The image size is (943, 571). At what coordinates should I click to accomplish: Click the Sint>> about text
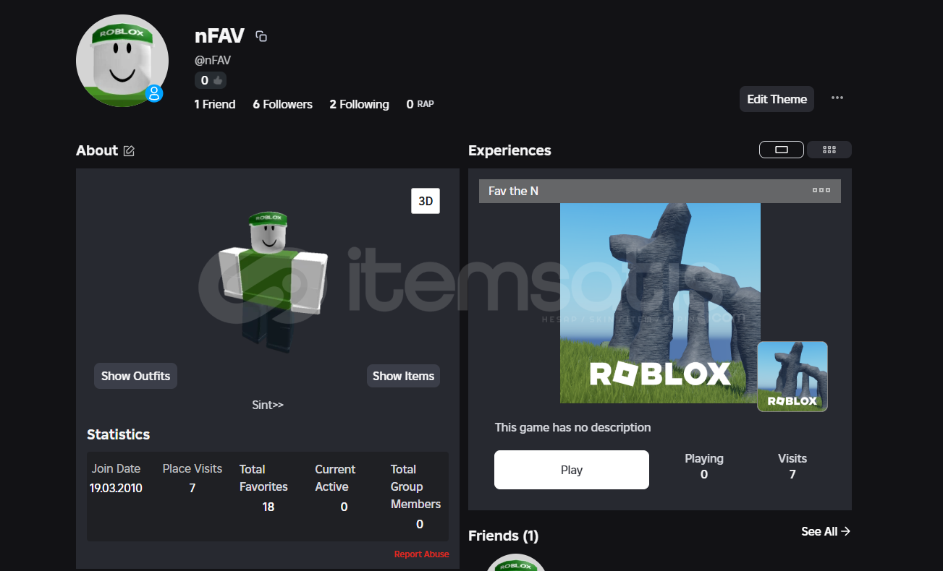[x=268, y=405]
